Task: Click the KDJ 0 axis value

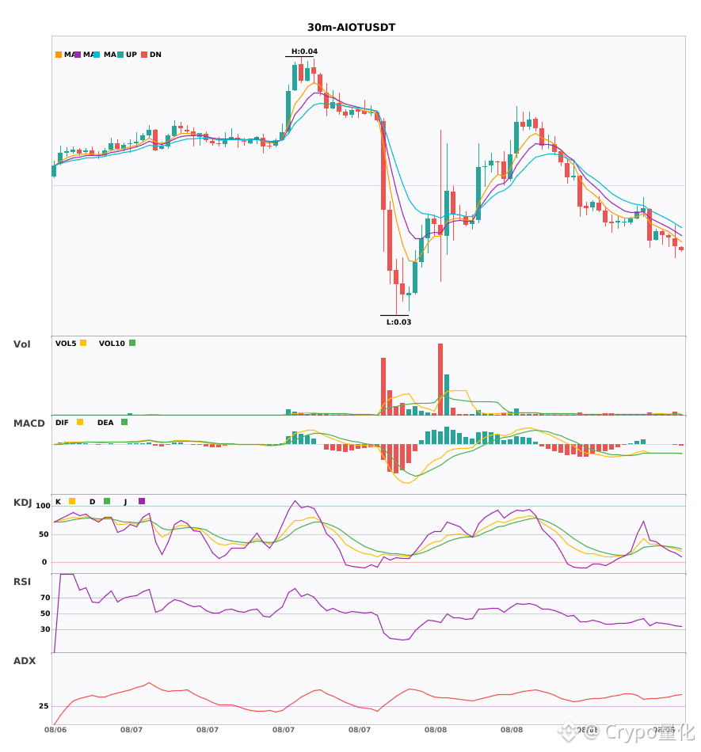Action: 44,562
